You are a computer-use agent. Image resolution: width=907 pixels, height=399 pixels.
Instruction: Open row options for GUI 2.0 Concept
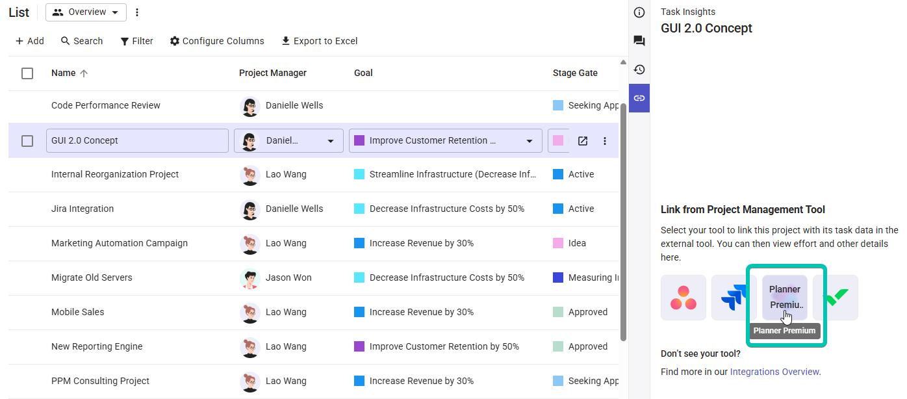[605, 141]
